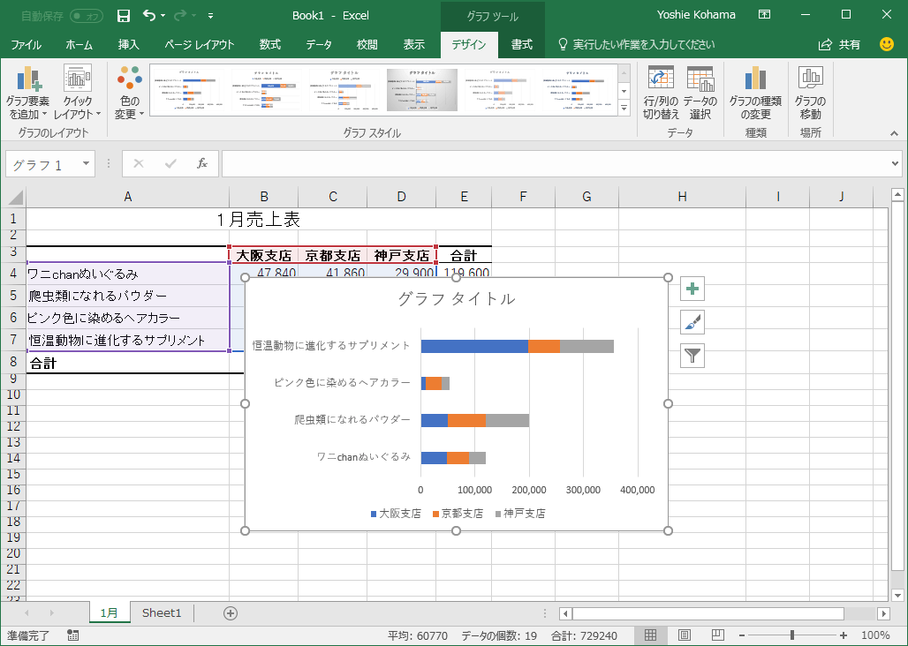Click グラフの移動 icon
The width and height of the screenshot is (908, 646).
810,93
